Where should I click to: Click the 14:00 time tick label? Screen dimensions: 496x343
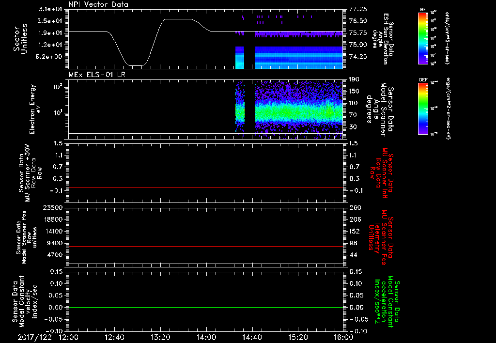[206, 337]
